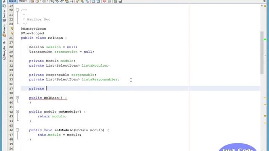The image size is (269, 151).
Task: Click '@ViewScoped' annotation text
Action: coord(32,33)
